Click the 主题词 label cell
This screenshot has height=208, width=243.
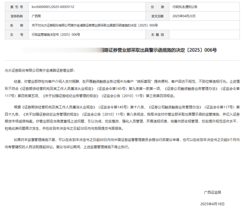coord(157,35)
